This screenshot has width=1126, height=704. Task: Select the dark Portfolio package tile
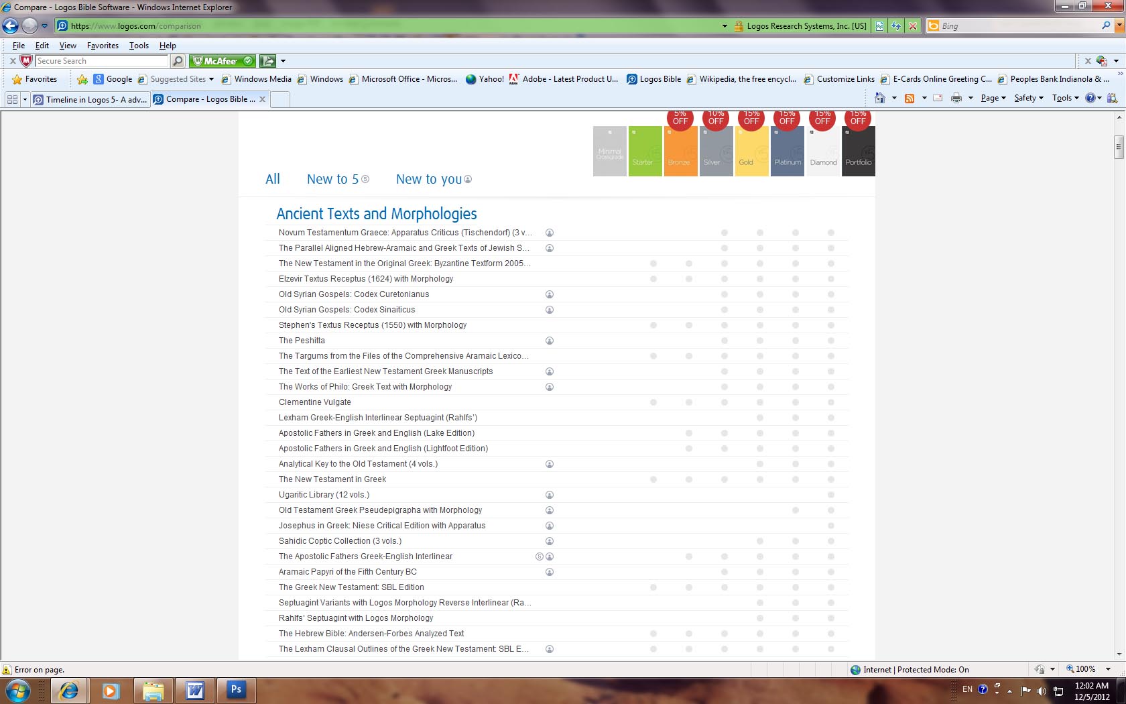(x=858, y=151)
